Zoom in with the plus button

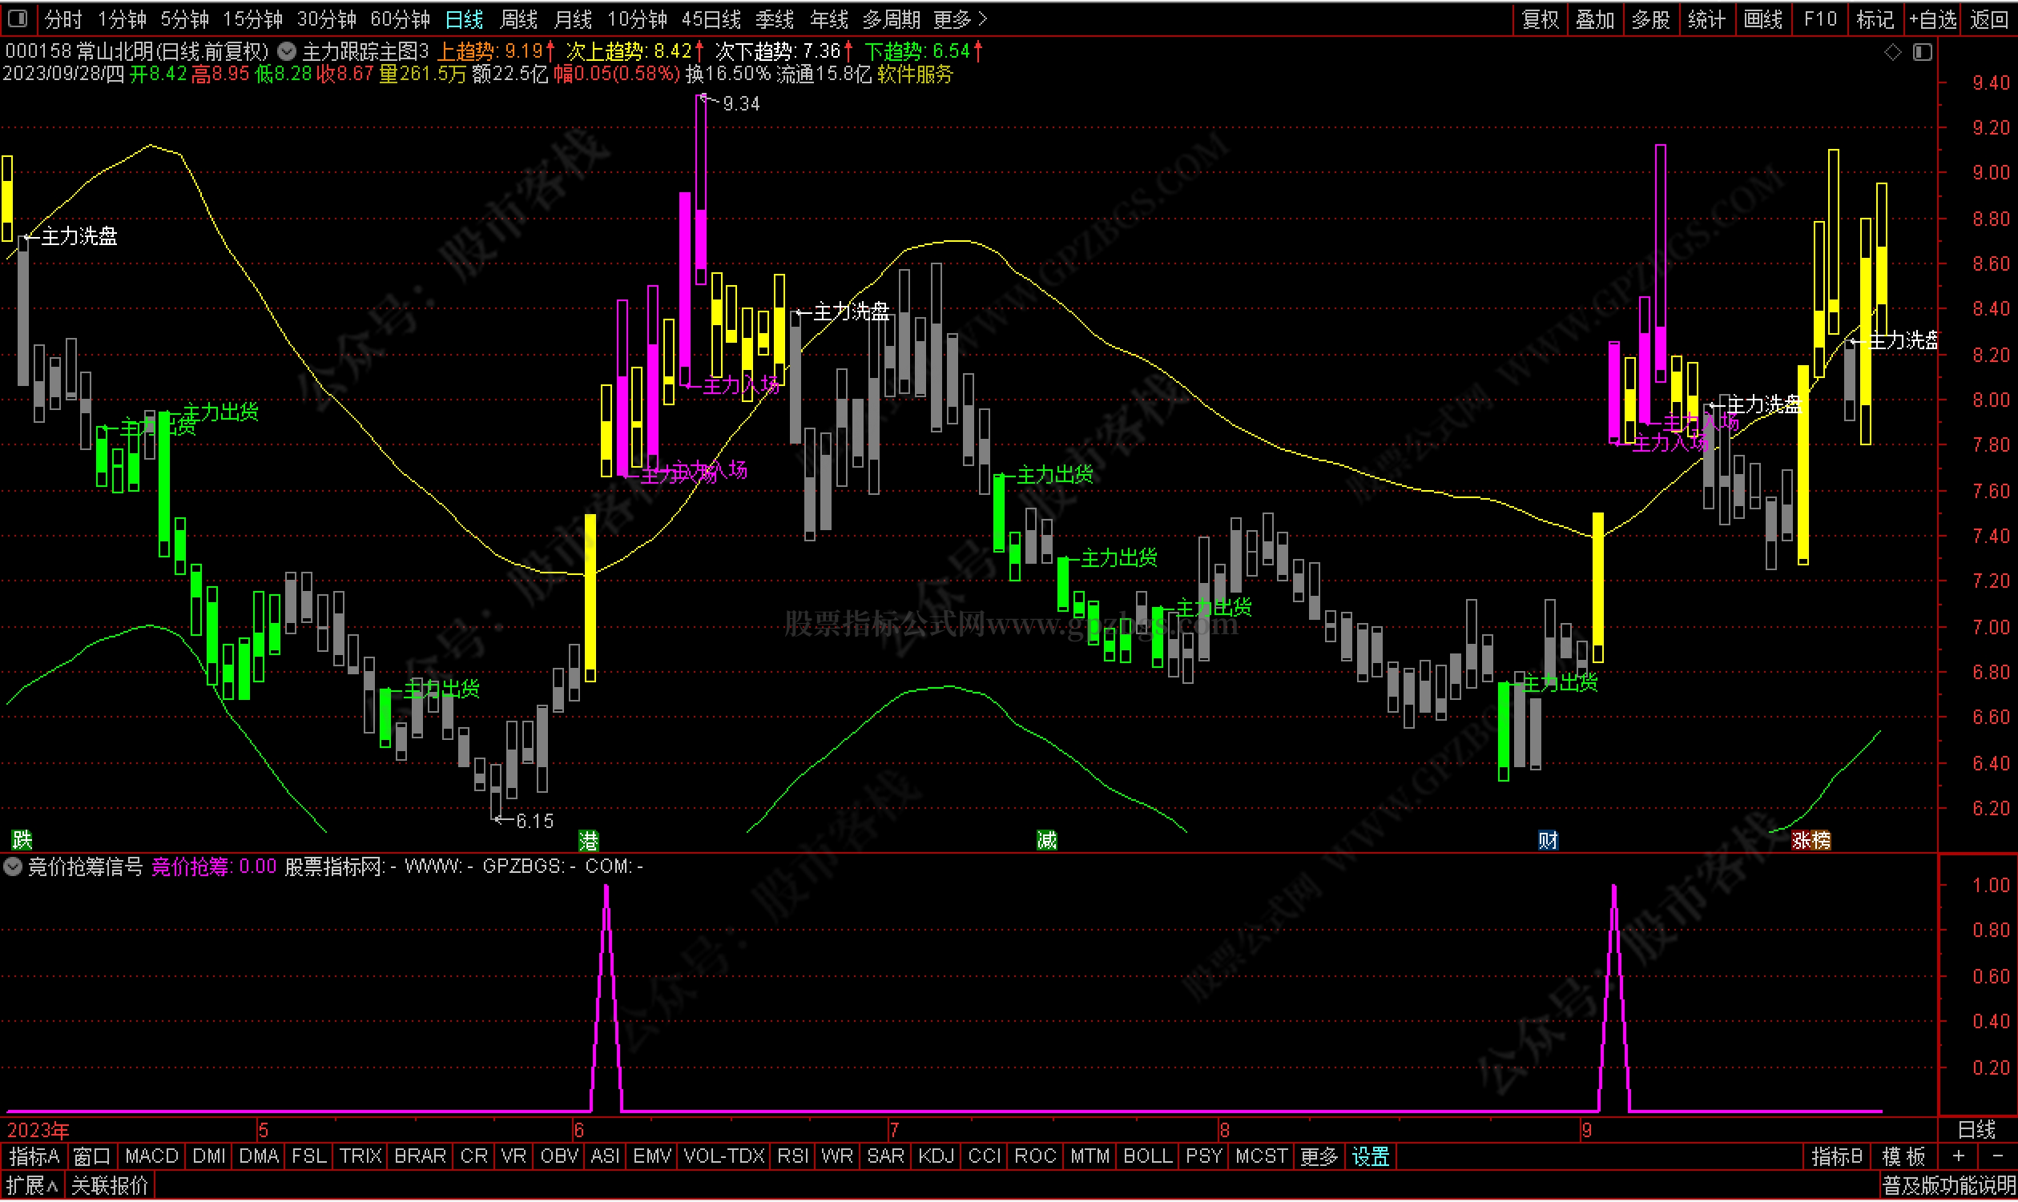click(1959, 1157)
